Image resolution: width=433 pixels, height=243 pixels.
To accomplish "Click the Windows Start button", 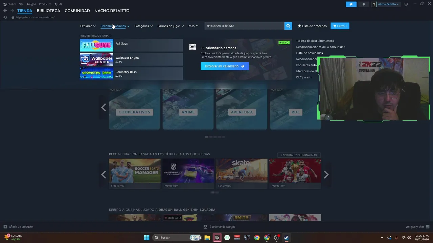I will pyautogui.click(x=146, y=238).
